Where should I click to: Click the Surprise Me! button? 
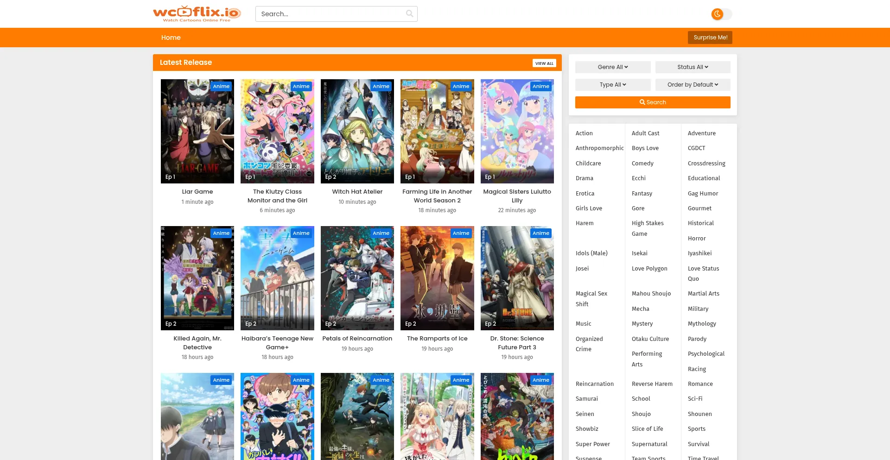coord(710,38)
